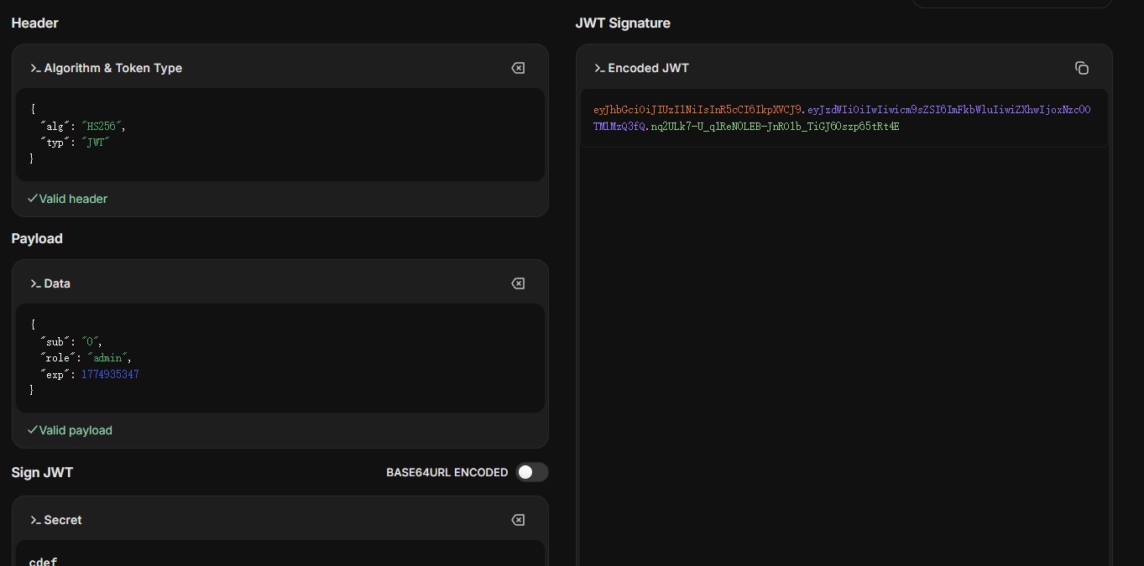The height and width of the screenshot is (566, 1144).
Task: Click the "Valid payload" status message
Action: pos(70,430)
